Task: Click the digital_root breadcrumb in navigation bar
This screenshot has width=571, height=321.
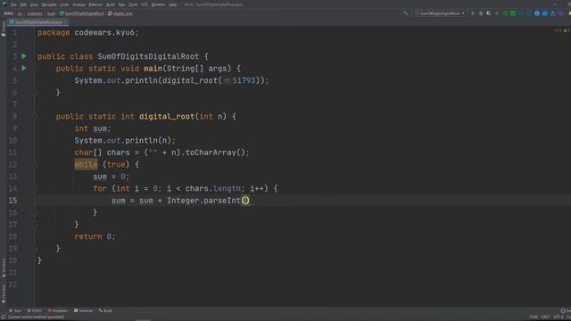Action: [x=120, y=13]
